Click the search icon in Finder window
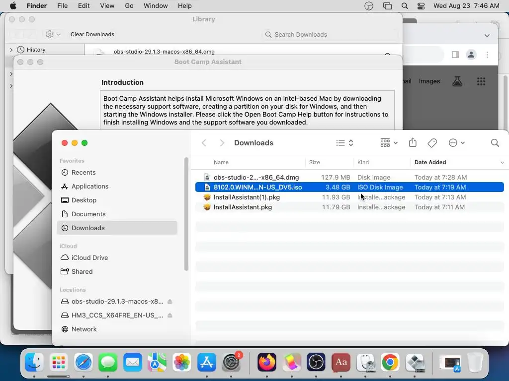Viewport: 509px width, 381px height. (495, 143)
